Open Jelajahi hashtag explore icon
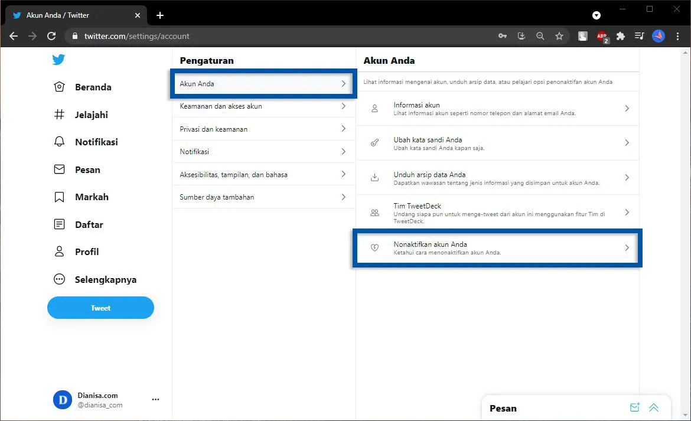 [x=59, y=115]
